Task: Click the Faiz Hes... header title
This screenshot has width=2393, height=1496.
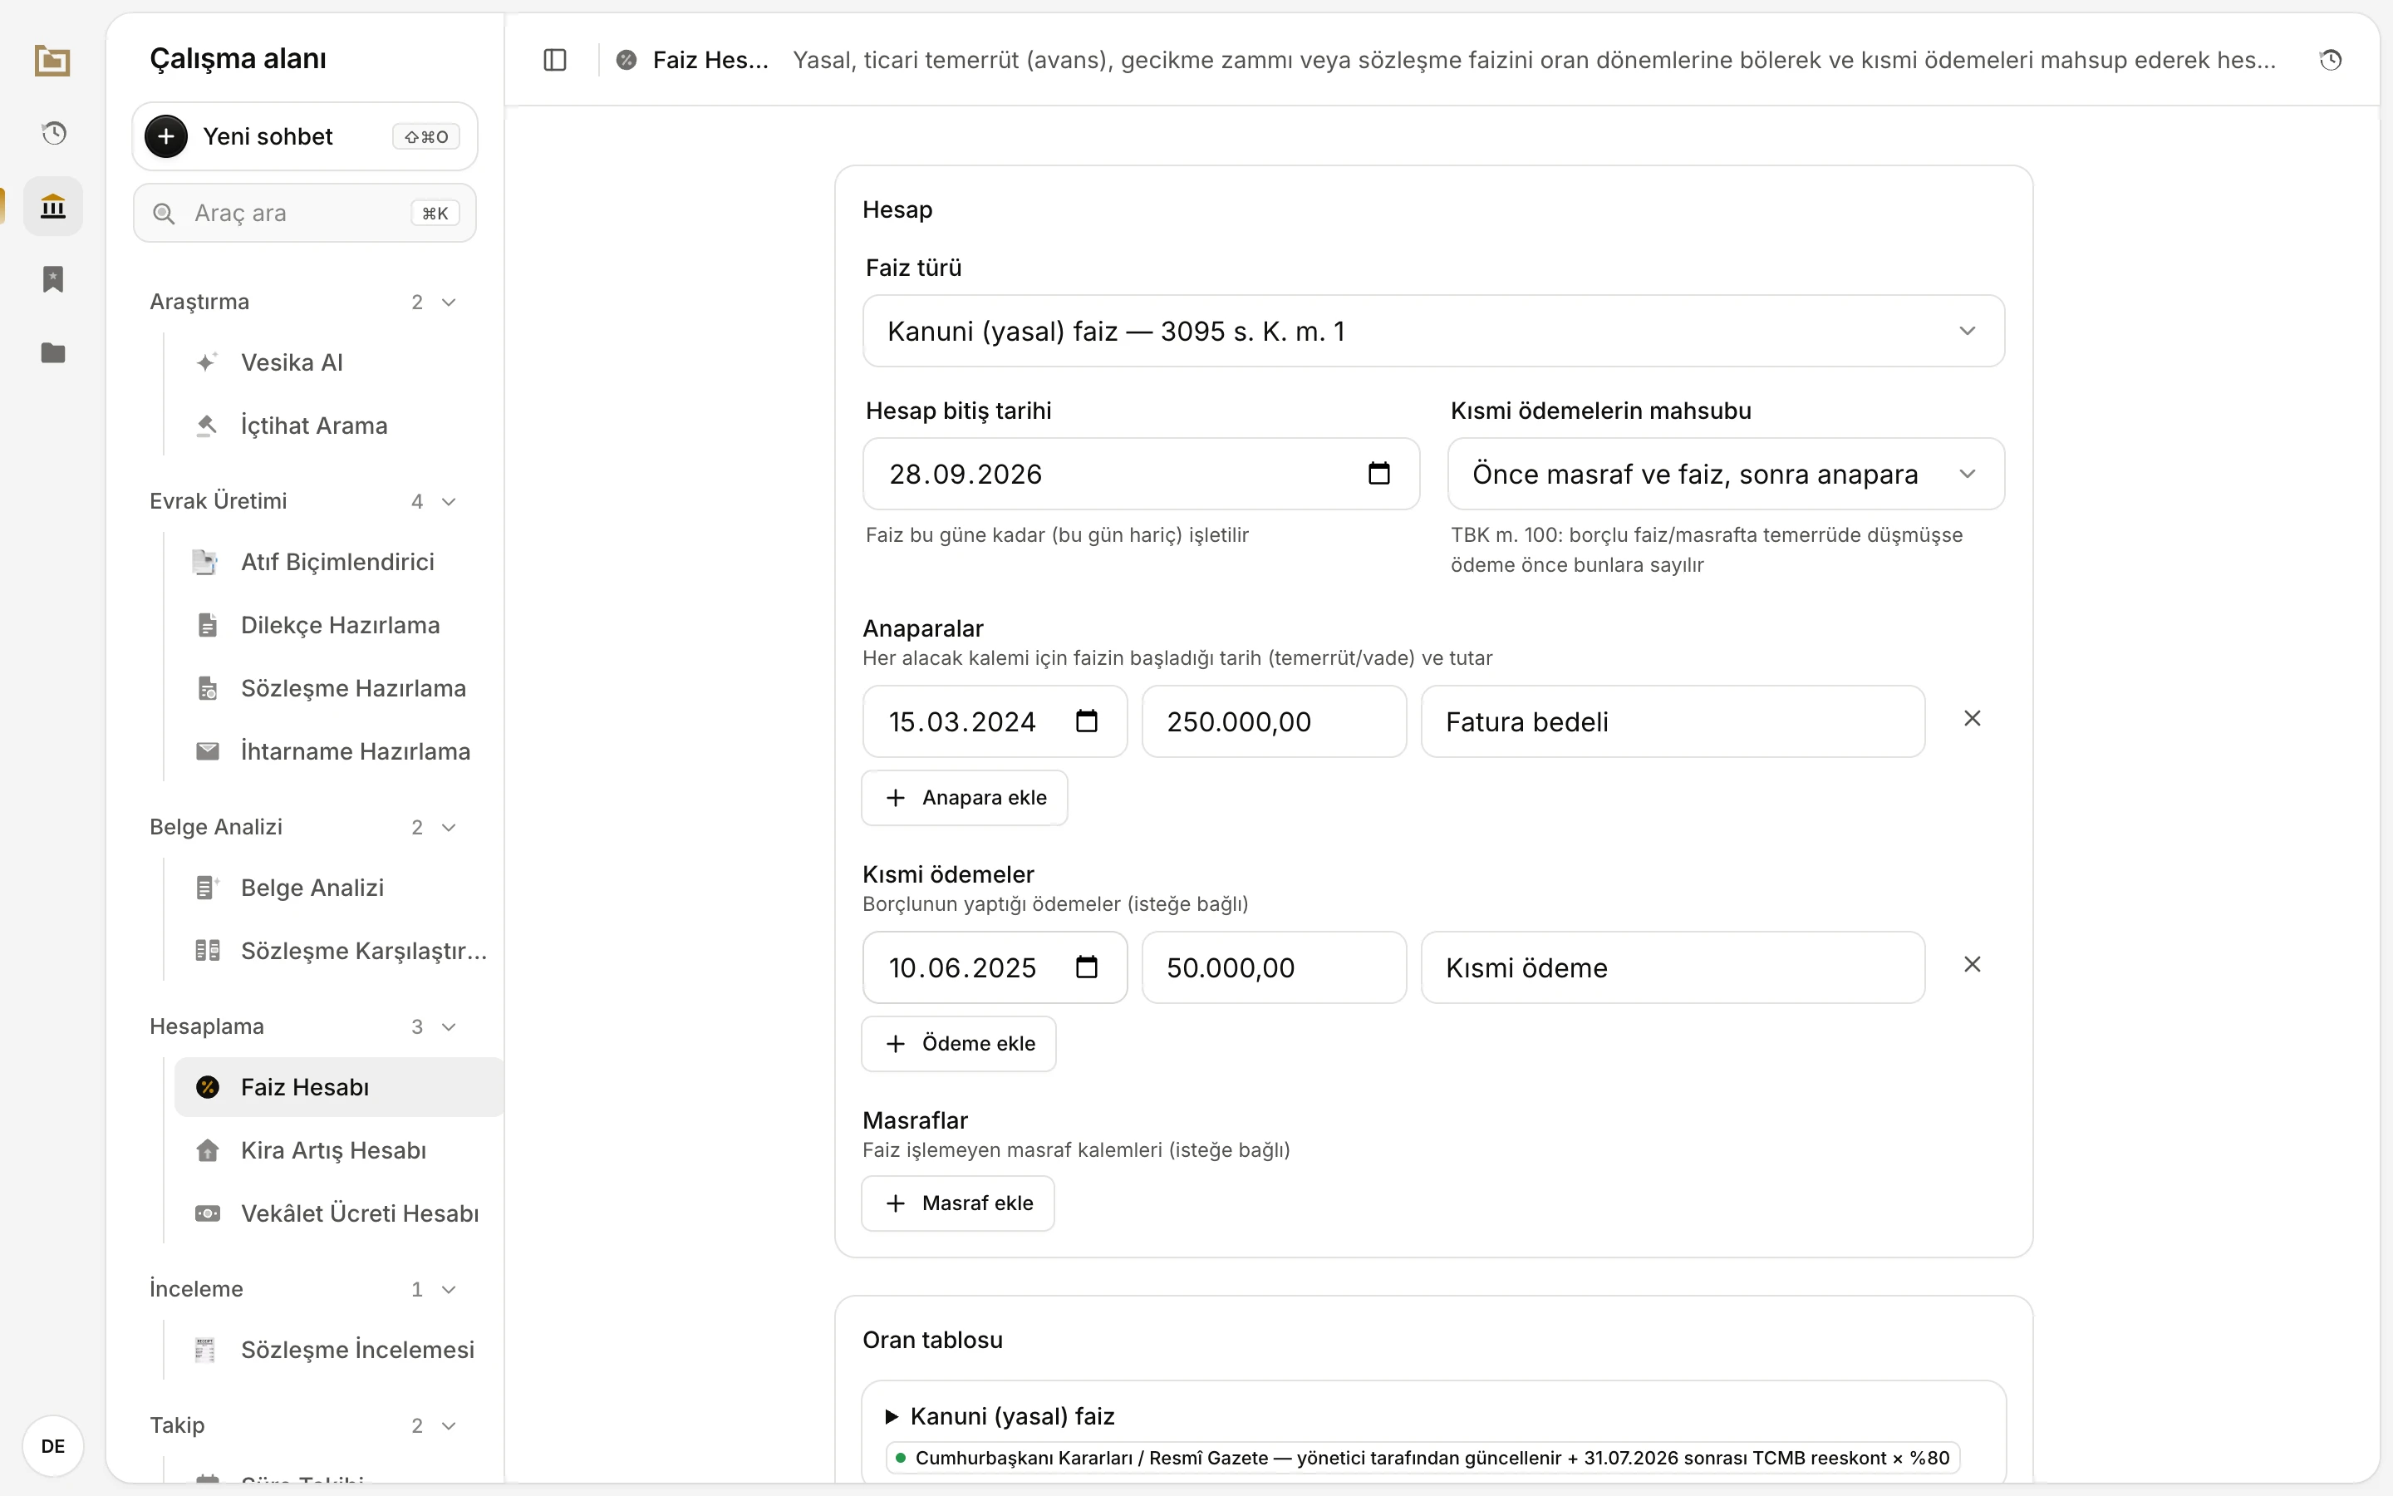Action: 710,61
